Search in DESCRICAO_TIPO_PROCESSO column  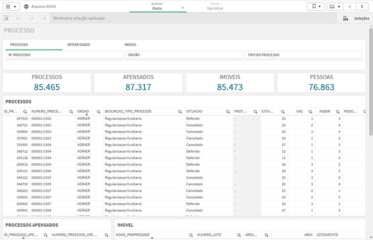180,111
